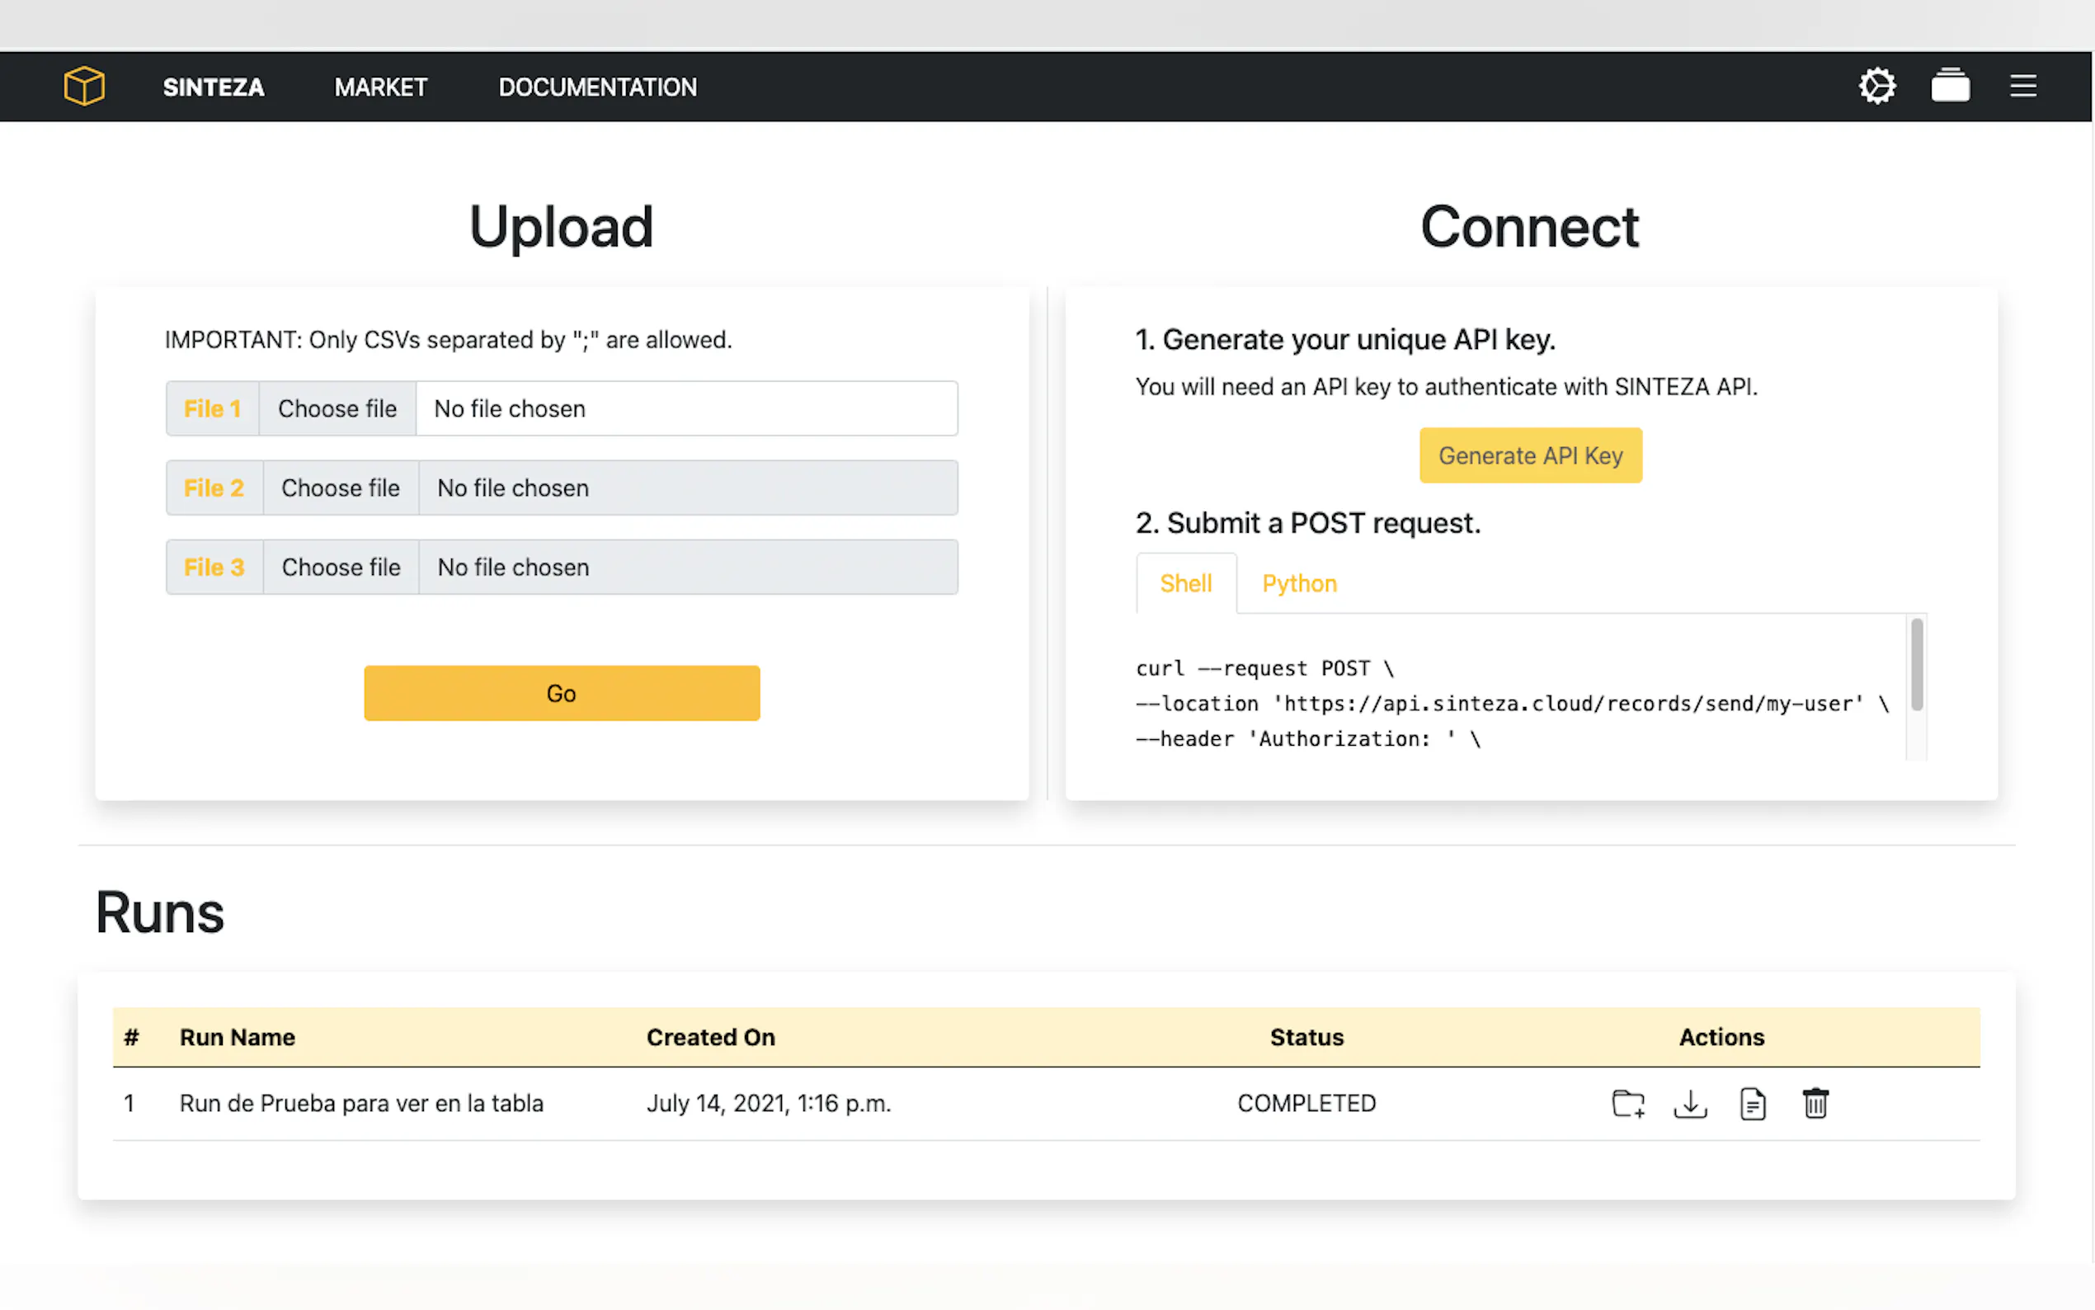The height and width of the screenshot is (1310, 2095).
Task: Open settings via the gear icon
Action: pos(1876,86)
